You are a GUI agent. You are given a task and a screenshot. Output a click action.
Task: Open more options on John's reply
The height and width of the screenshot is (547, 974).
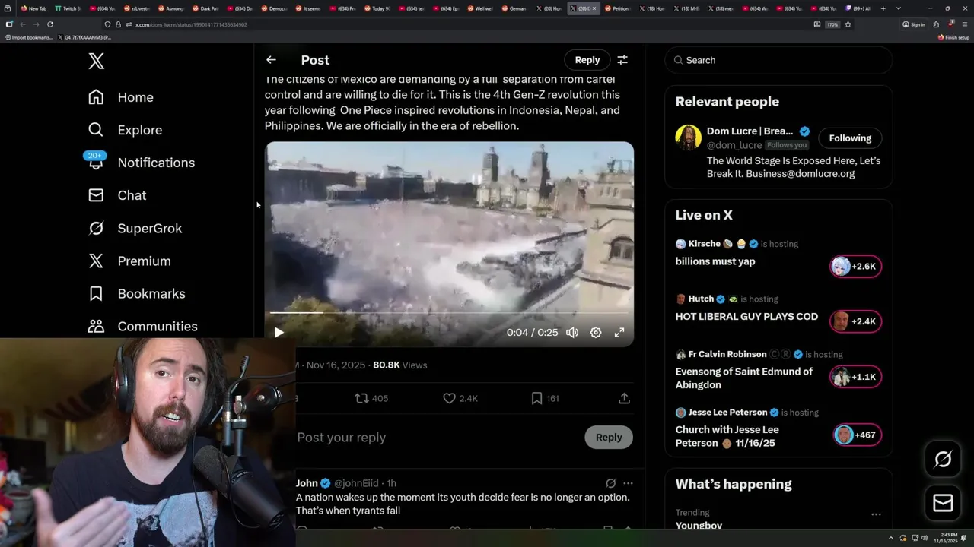click(628, 483)
